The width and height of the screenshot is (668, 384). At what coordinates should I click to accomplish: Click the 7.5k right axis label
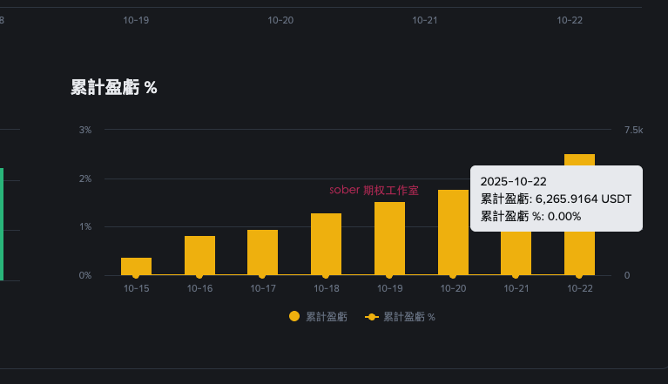point(633,130)
